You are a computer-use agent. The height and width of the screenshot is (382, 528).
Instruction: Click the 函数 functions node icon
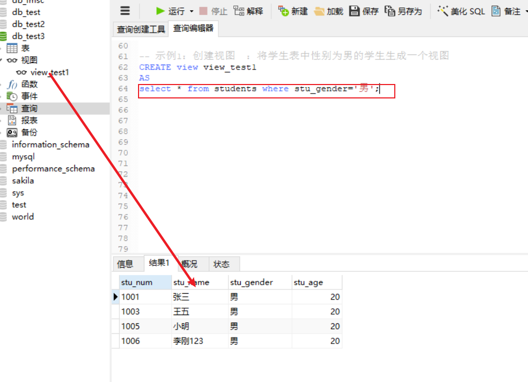(12, 84)
